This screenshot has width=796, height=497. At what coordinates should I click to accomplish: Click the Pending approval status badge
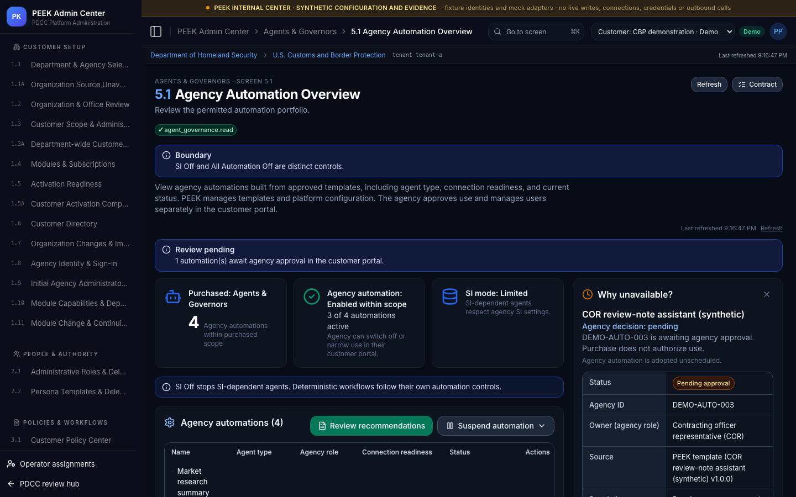pyautogui.click(x=703, y=383)
